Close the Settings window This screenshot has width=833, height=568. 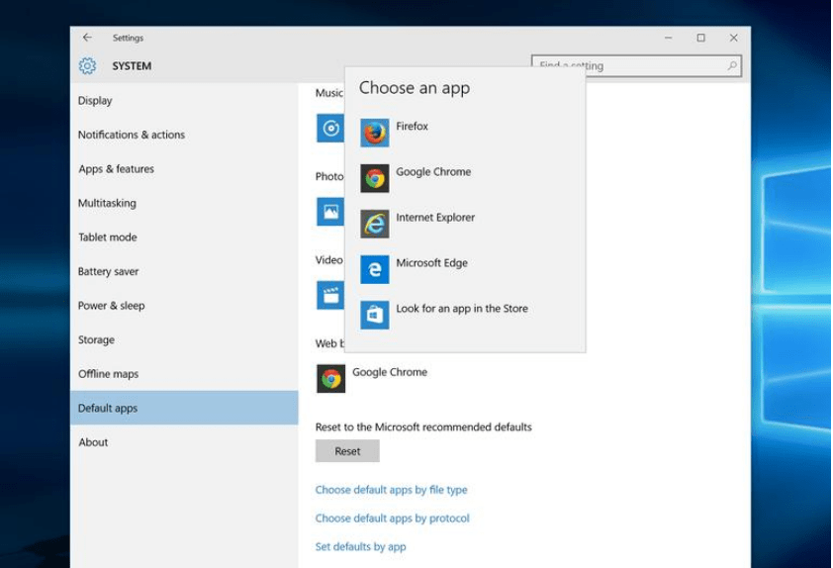click(x=734, y=38)
